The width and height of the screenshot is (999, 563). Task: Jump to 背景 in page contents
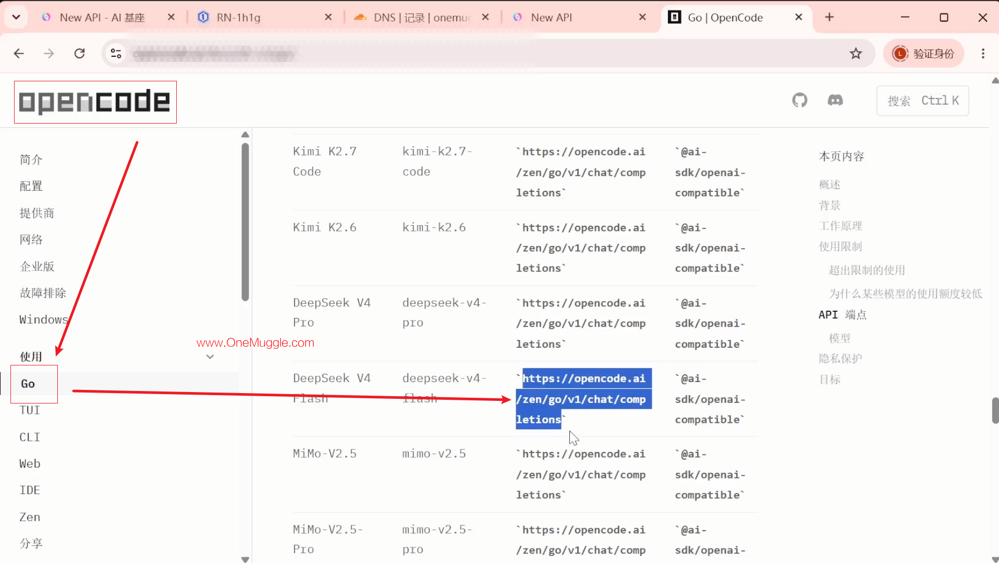tap(830, 205)
